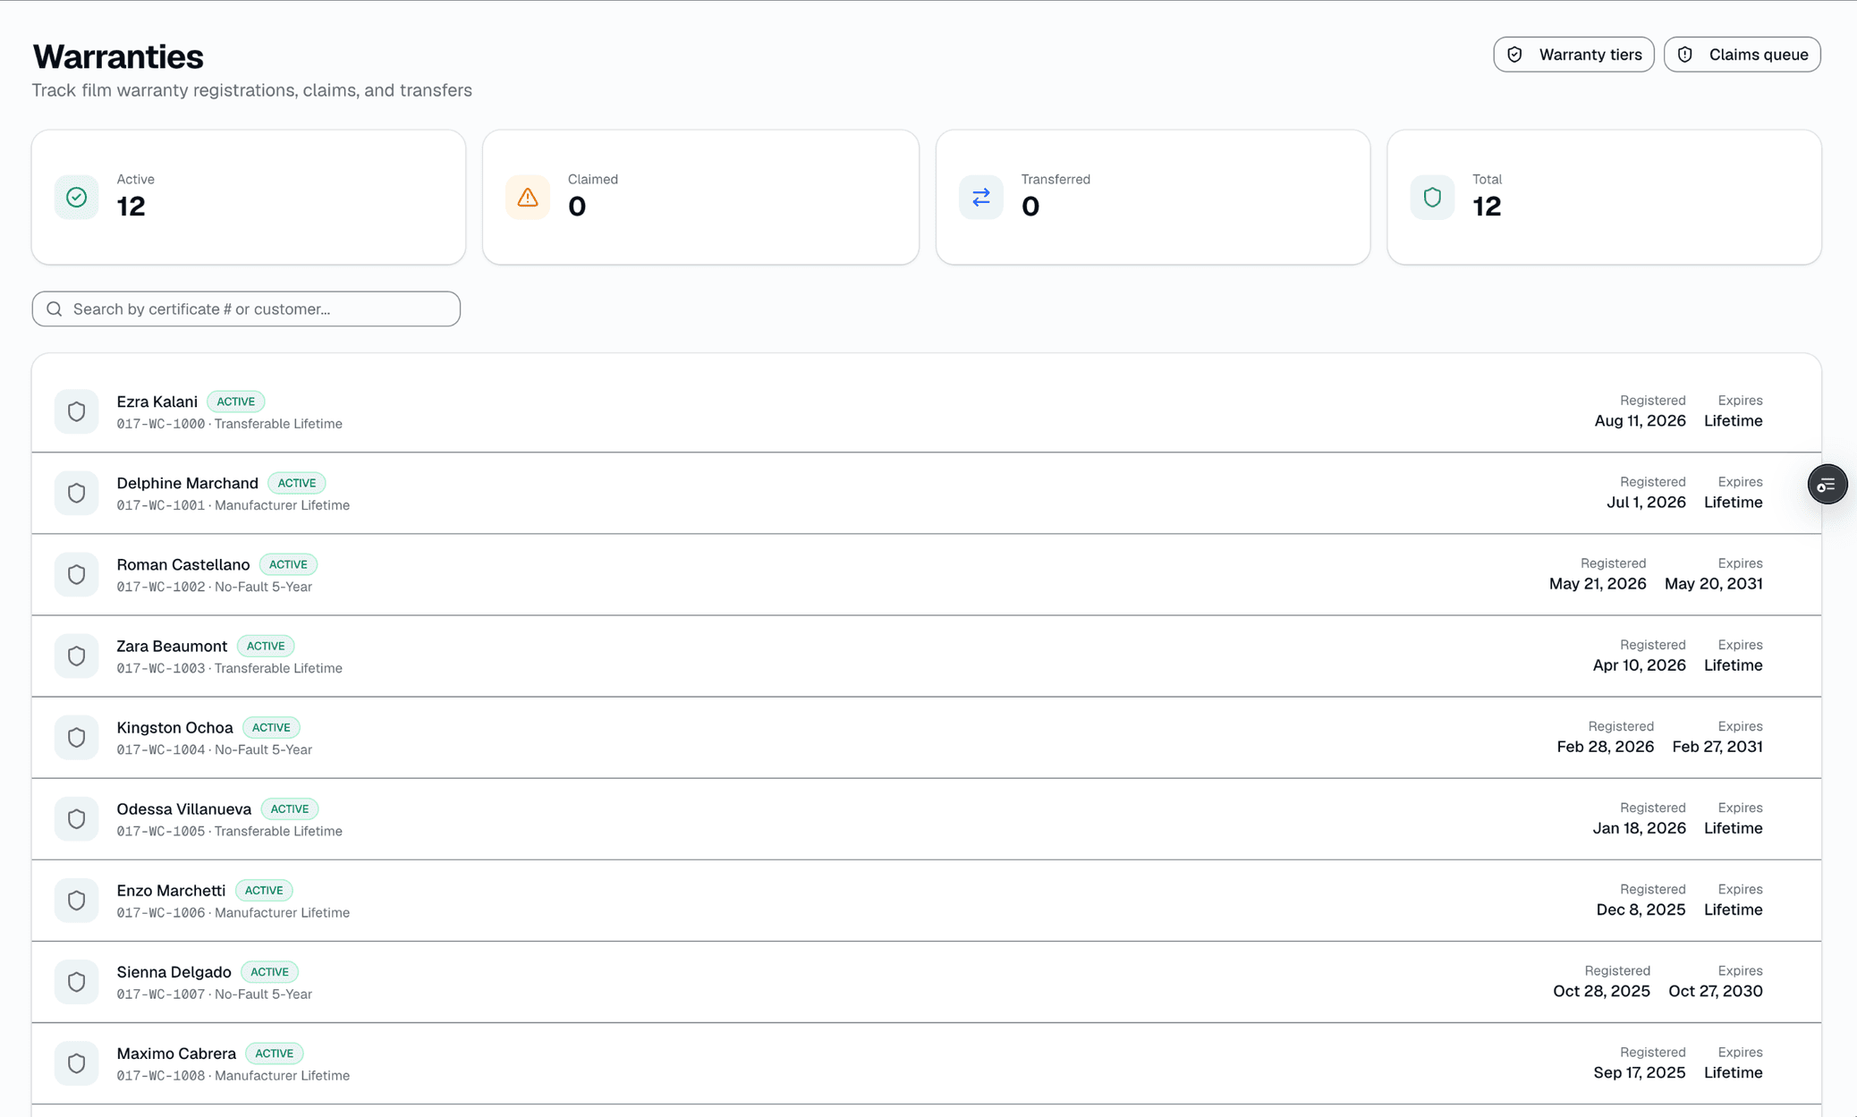Click the orange warning Claimed icon
1857x1117 pixels.
(528, 197)
